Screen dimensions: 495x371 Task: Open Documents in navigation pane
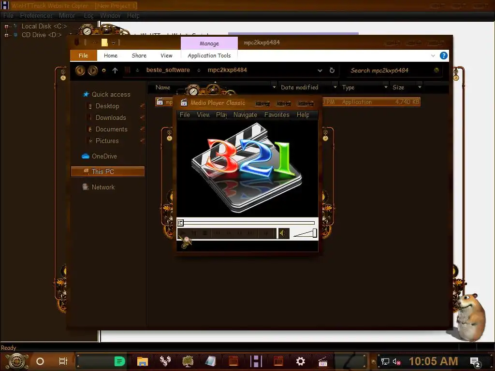click(111, 129)
